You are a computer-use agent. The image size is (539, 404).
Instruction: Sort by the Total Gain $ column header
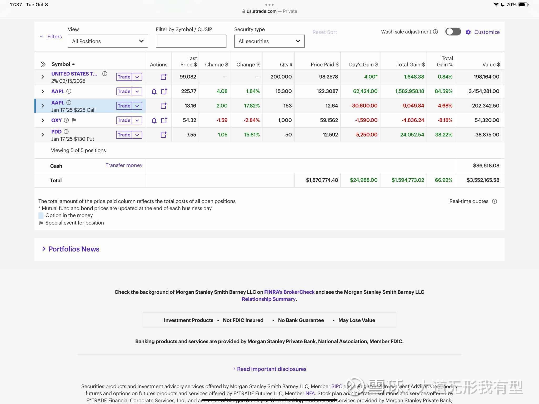[x=411, y=64]
